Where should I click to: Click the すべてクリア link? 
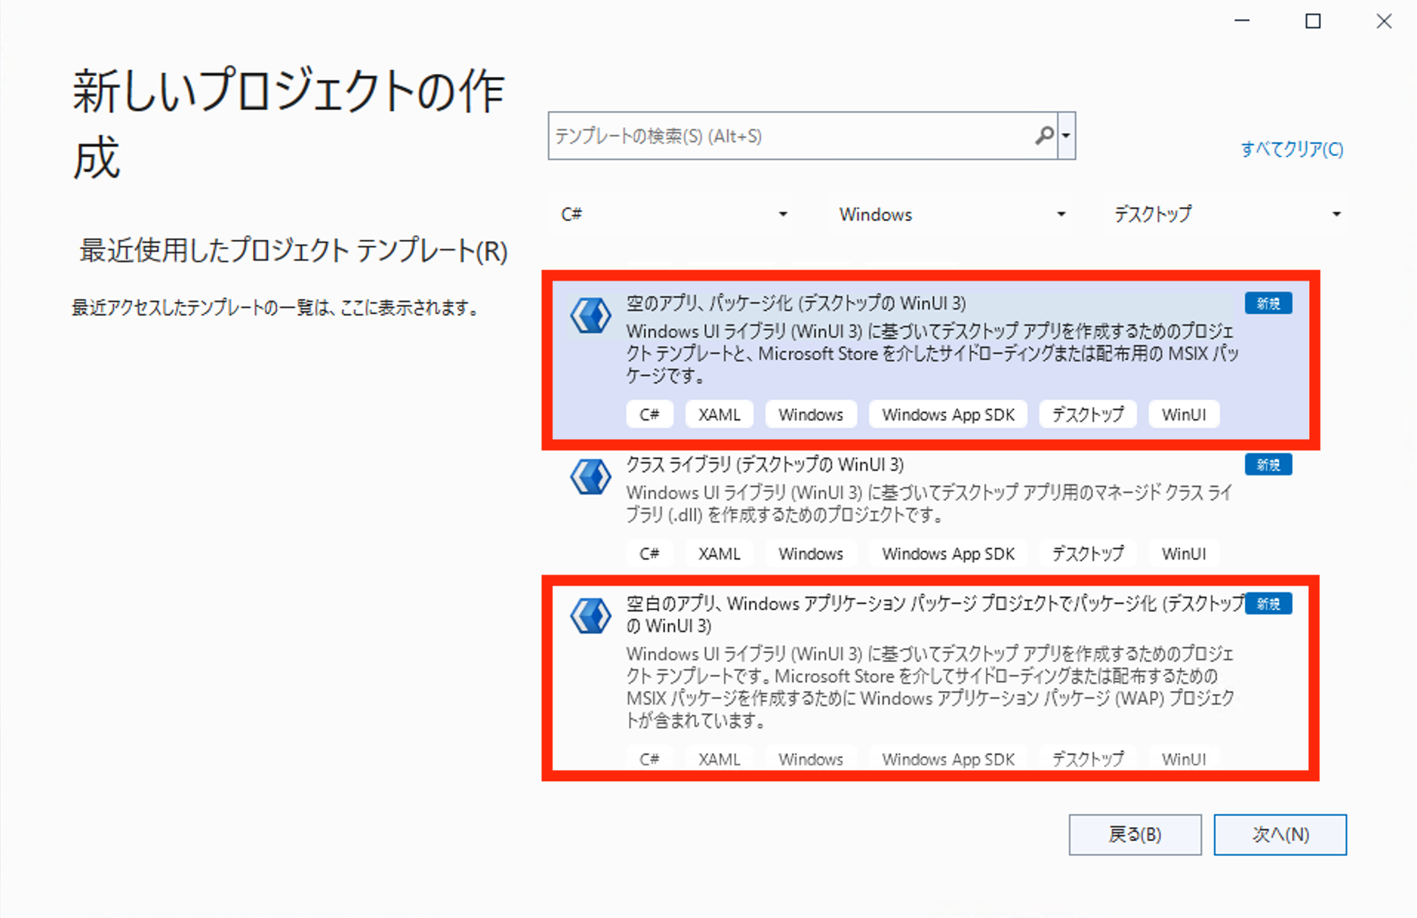[x=1291, y=150]
